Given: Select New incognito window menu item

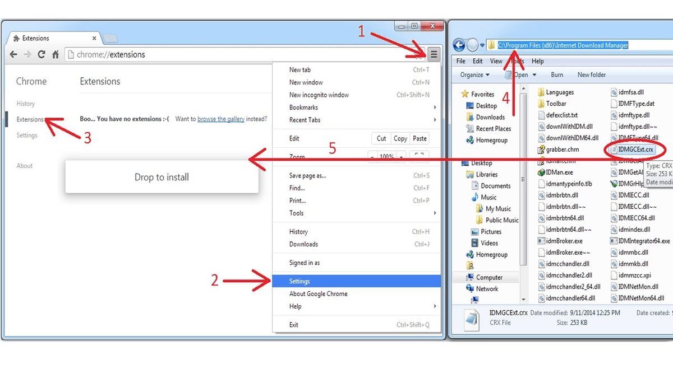Looking at the screenshot, I should [x=319, y=95].
